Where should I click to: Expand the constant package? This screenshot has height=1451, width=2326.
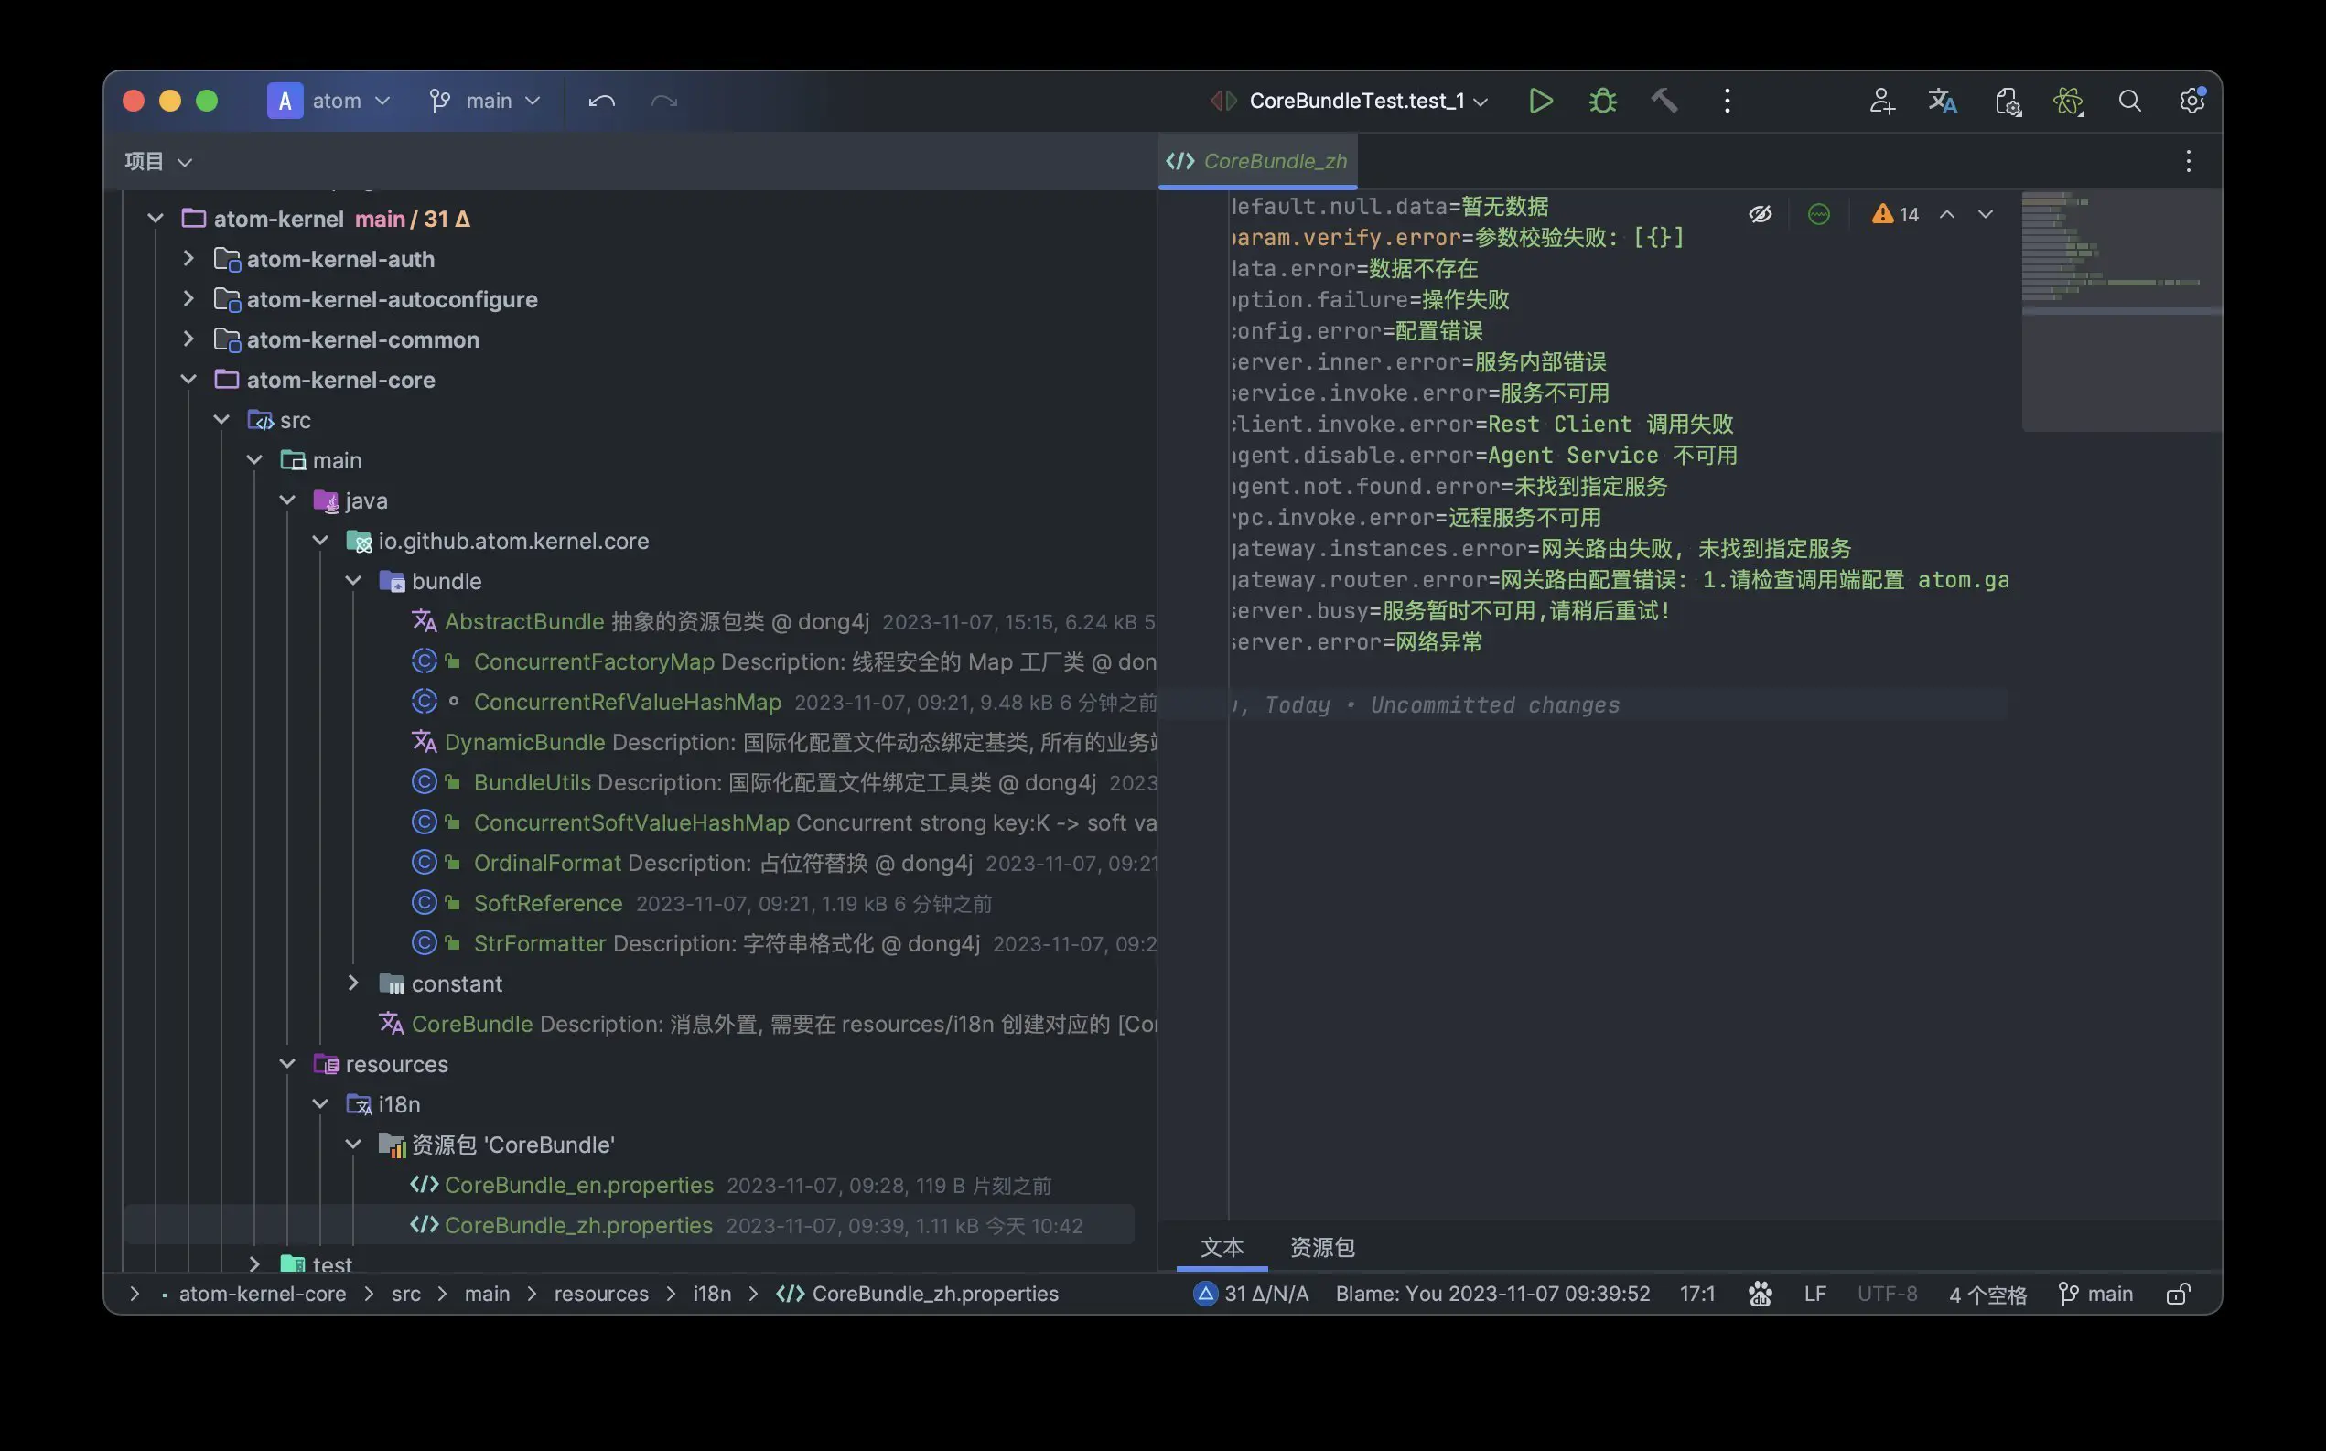coord(353,983)
